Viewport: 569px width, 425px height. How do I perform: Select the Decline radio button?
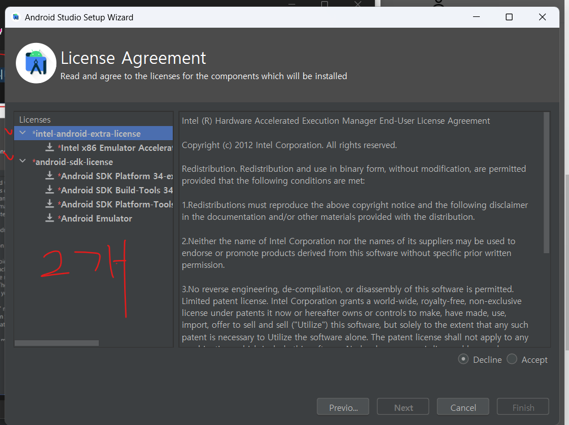pos(463,359)
